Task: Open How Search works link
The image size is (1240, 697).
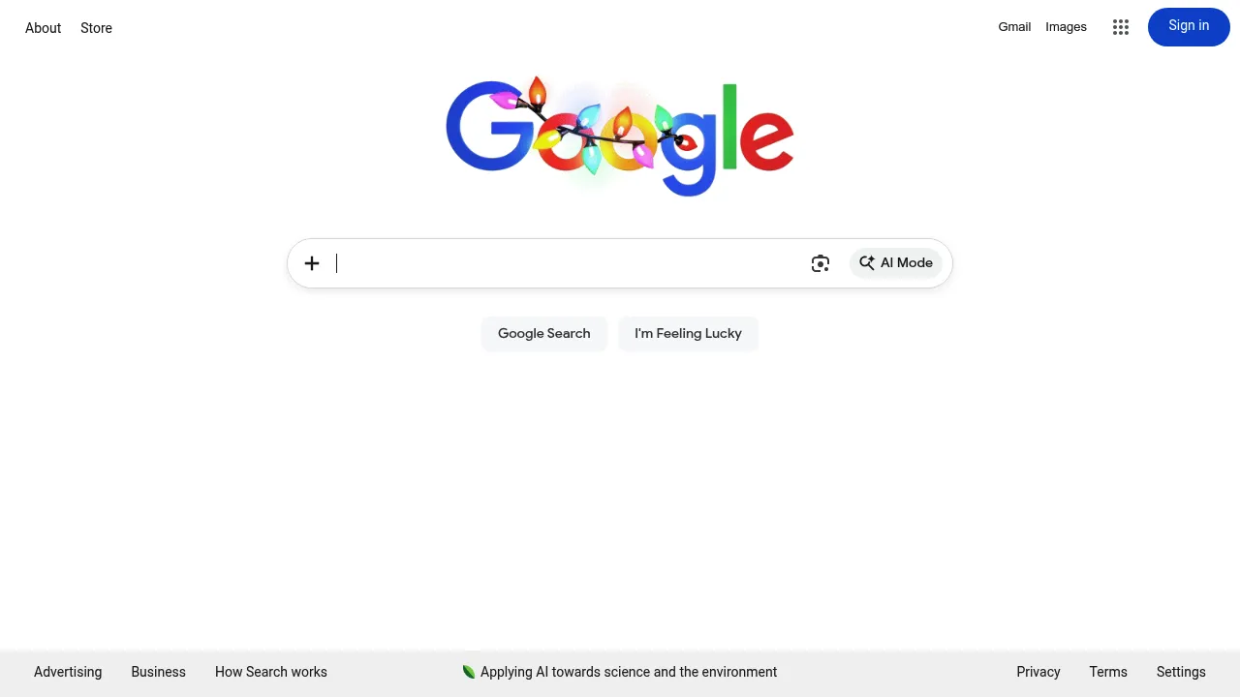Action: pyautogui.click(x=271, y=672)
